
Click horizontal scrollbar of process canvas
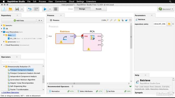pos(74,84)
